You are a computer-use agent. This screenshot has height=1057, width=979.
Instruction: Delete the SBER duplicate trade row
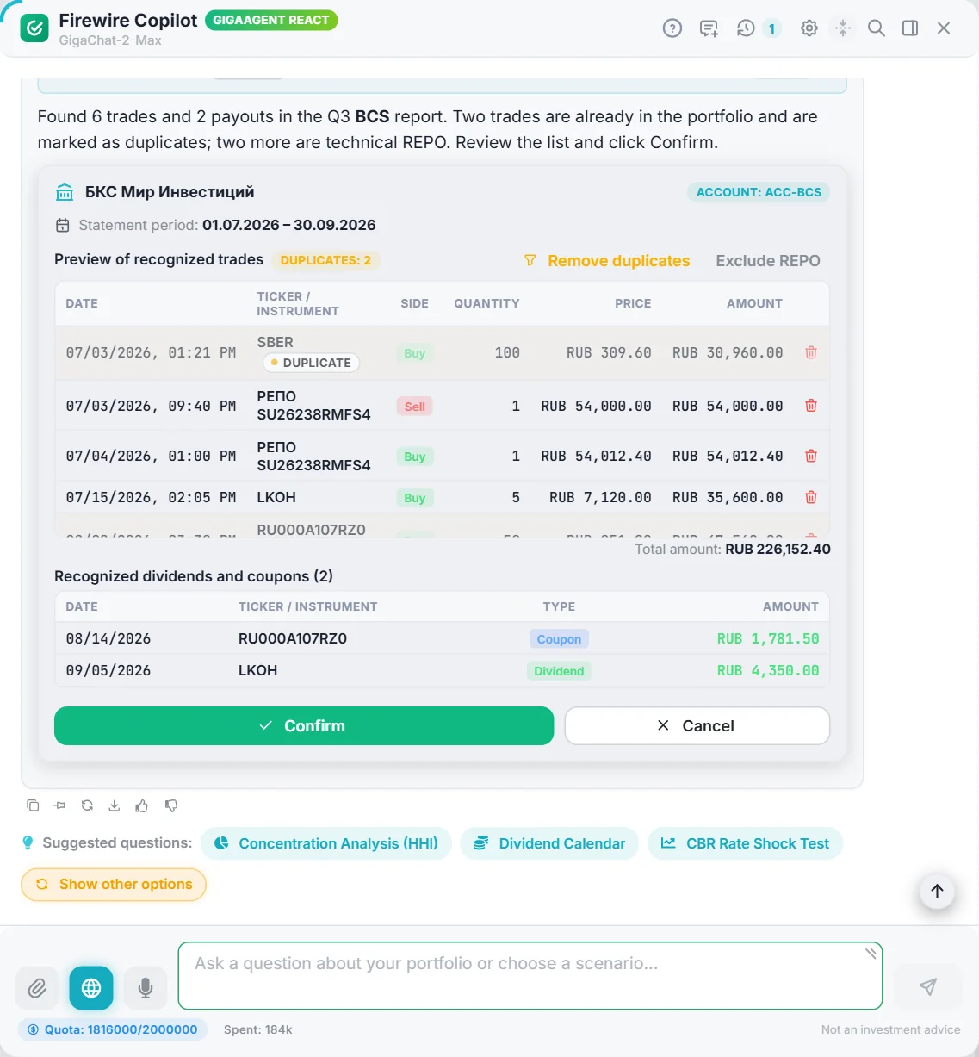coord(811,352)
